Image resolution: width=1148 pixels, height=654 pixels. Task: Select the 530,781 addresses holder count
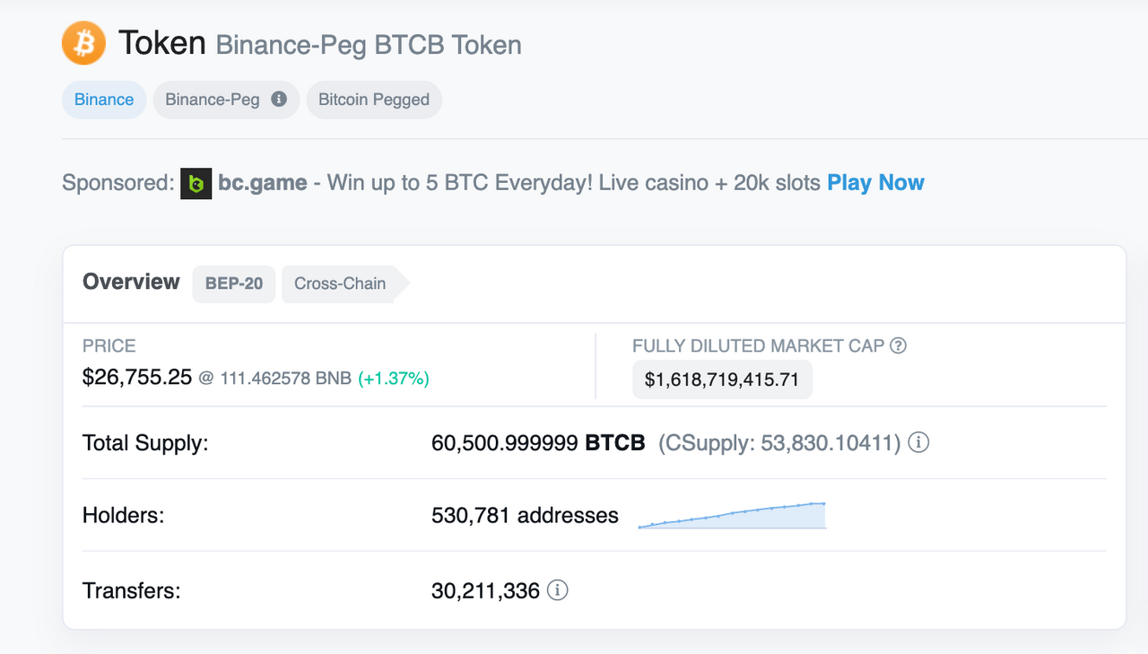[525, 515]
